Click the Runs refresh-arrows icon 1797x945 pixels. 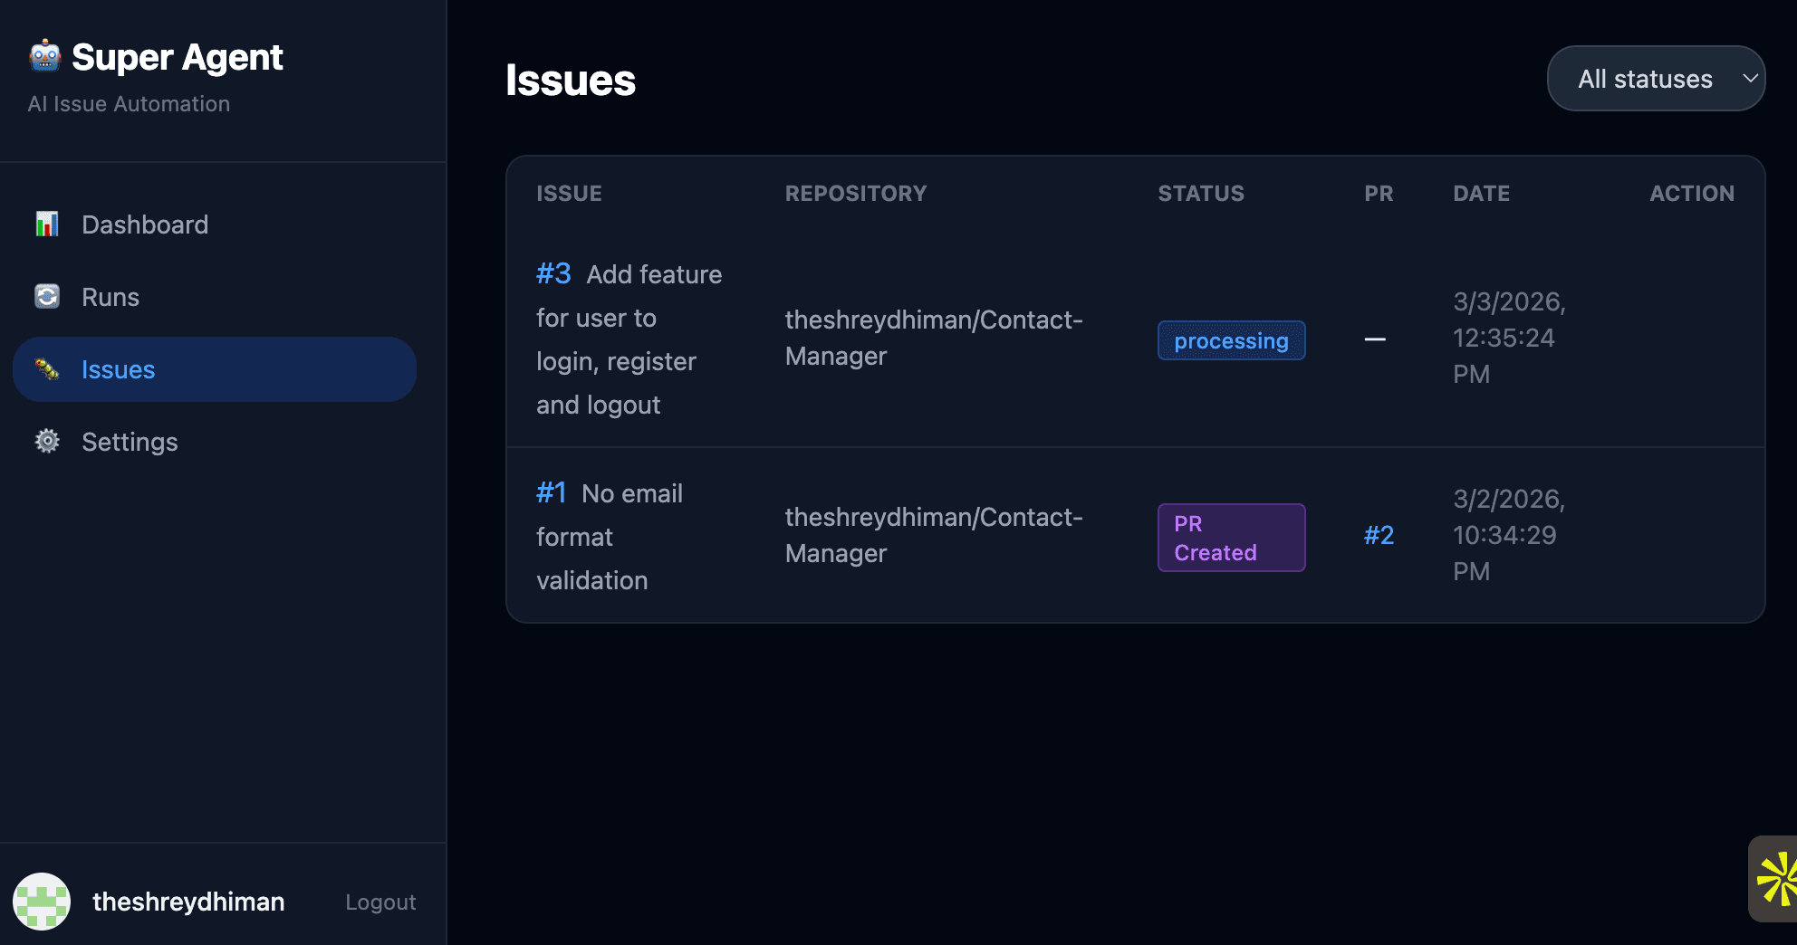click(x=46, y=296)
